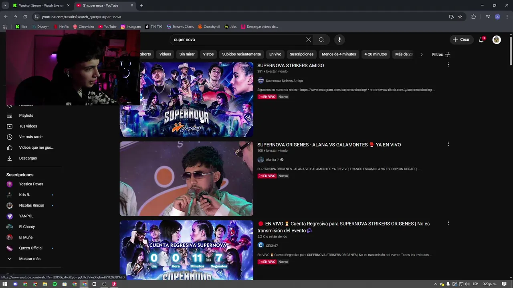Show next filter chips with the arrow
Screen dimensions: 513x288
point(421,54)
